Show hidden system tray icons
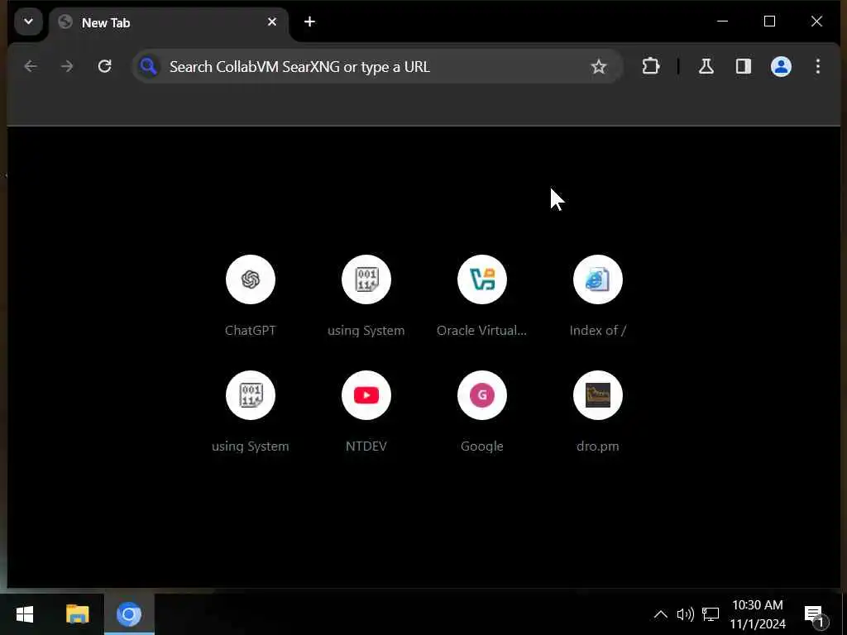847x635 pixels. point(660,614)
